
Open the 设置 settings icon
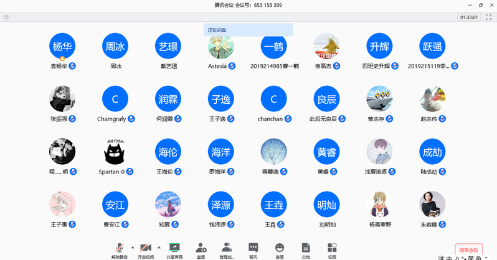point(332,248)
